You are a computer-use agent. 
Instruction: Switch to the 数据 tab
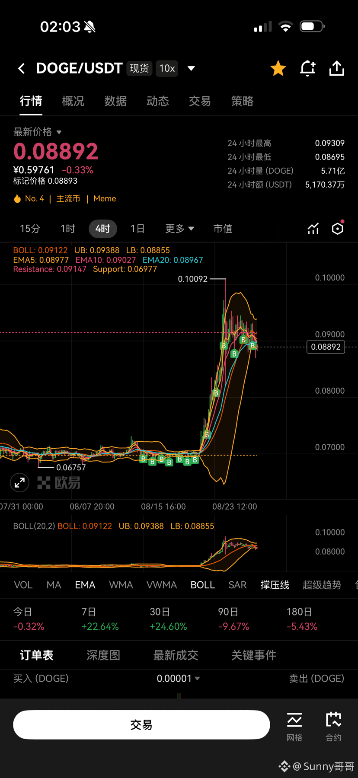click(115, 101)
